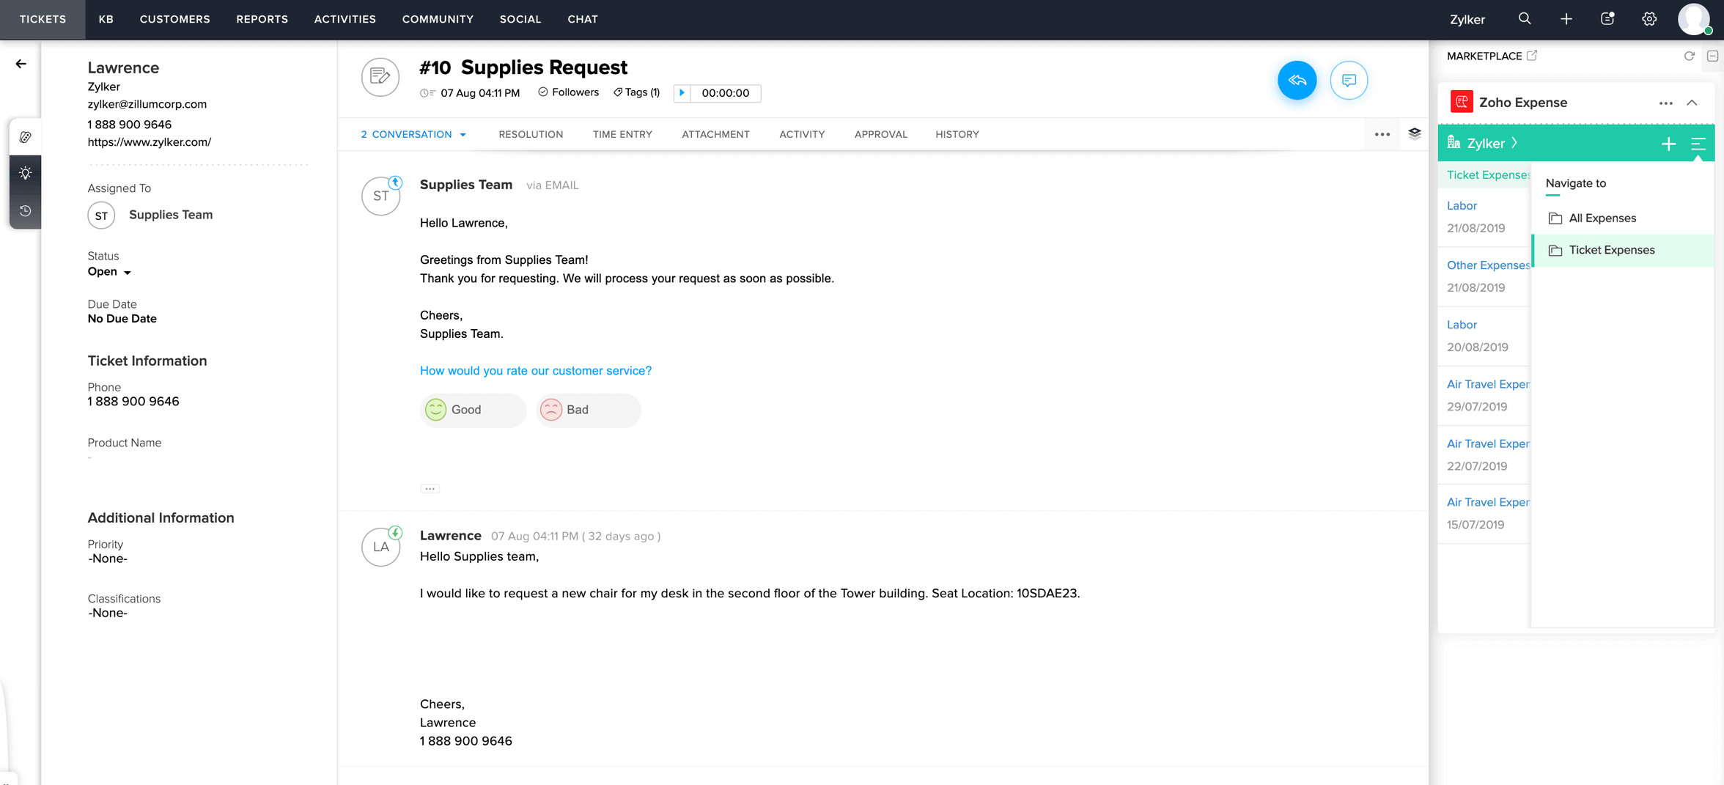1724x785 pixels.
Task: Open the Labor expense dated 21/08/2019
Action: (x=1462, y=206)
